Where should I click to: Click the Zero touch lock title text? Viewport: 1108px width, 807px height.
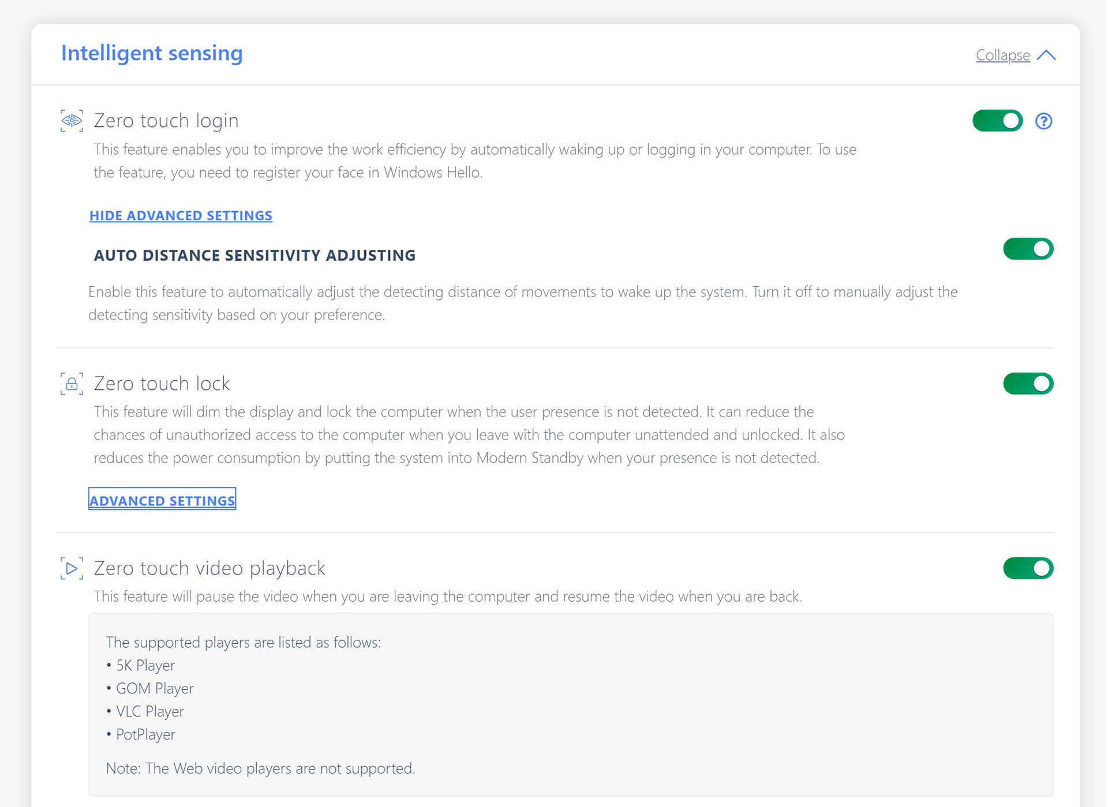click(x=162, y=384)
